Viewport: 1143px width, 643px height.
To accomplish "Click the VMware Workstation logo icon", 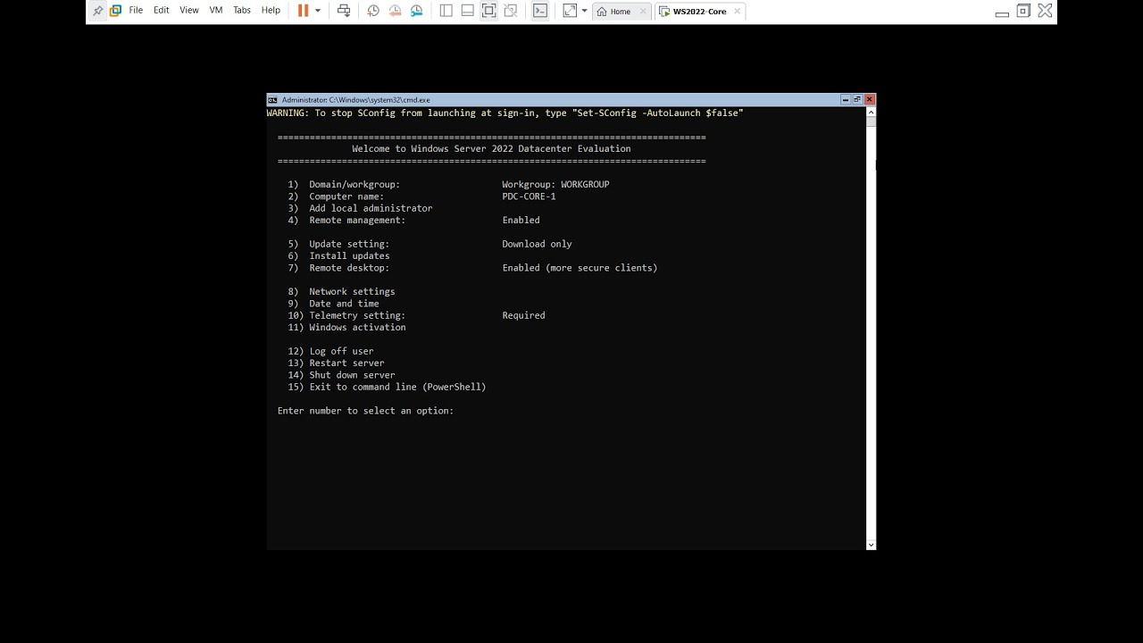I will [x=115, y=11].
